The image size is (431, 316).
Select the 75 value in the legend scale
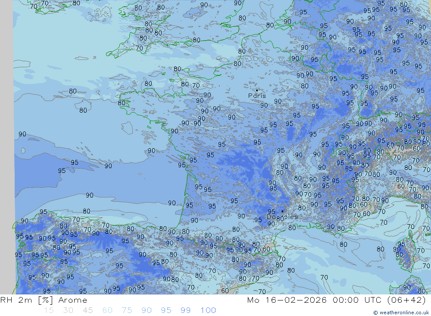(127, 310)
